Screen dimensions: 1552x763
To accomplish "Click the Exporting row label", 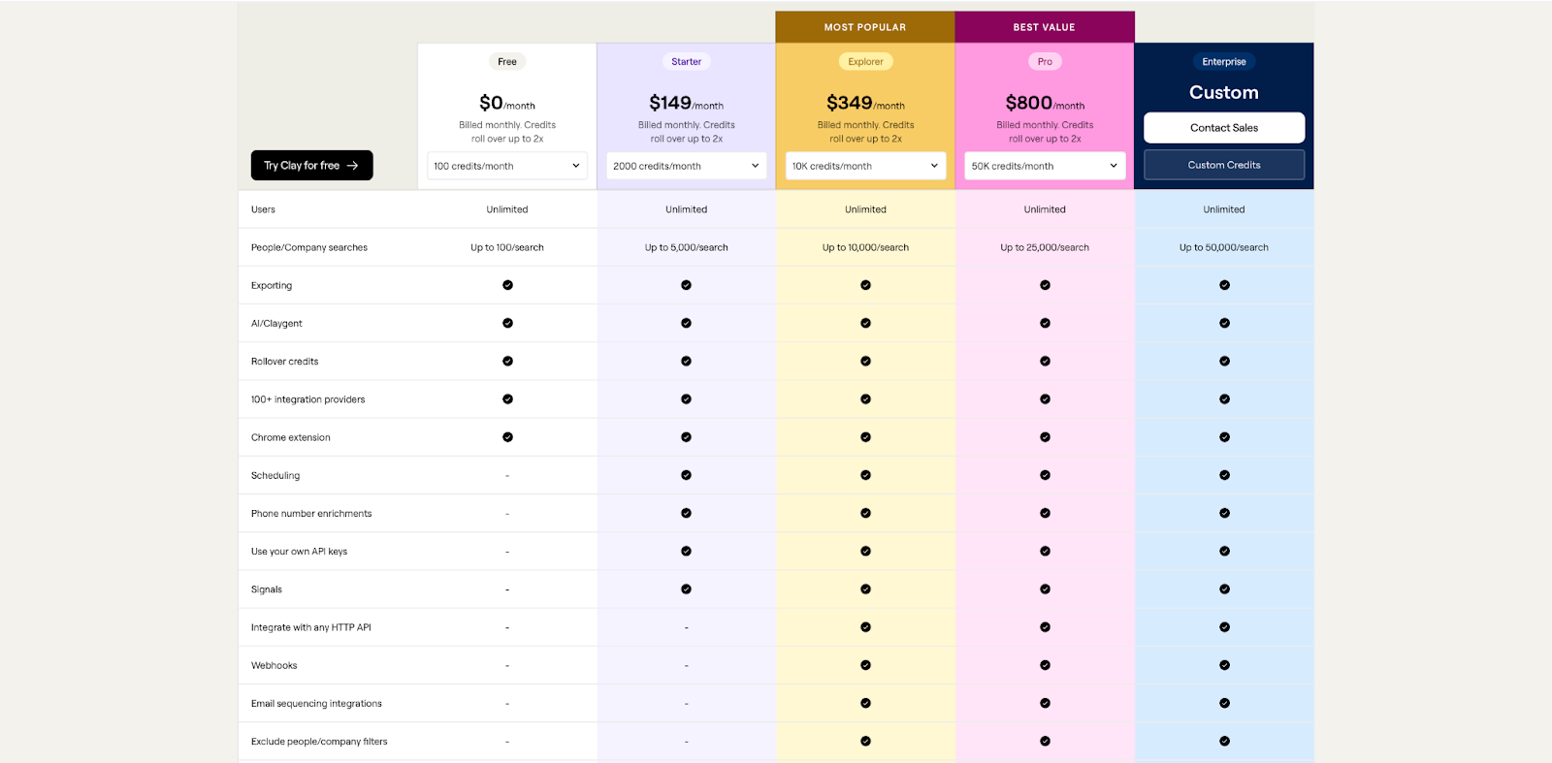I will coord(272,285).
